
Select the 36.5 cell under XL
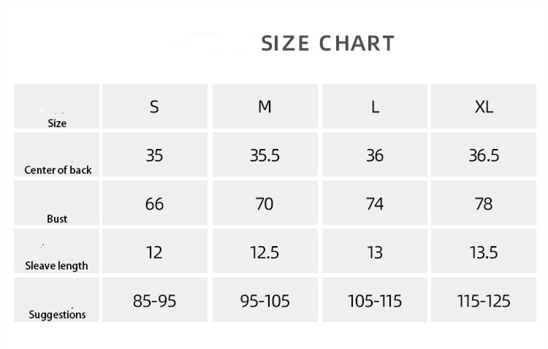[x=484, y=156]
